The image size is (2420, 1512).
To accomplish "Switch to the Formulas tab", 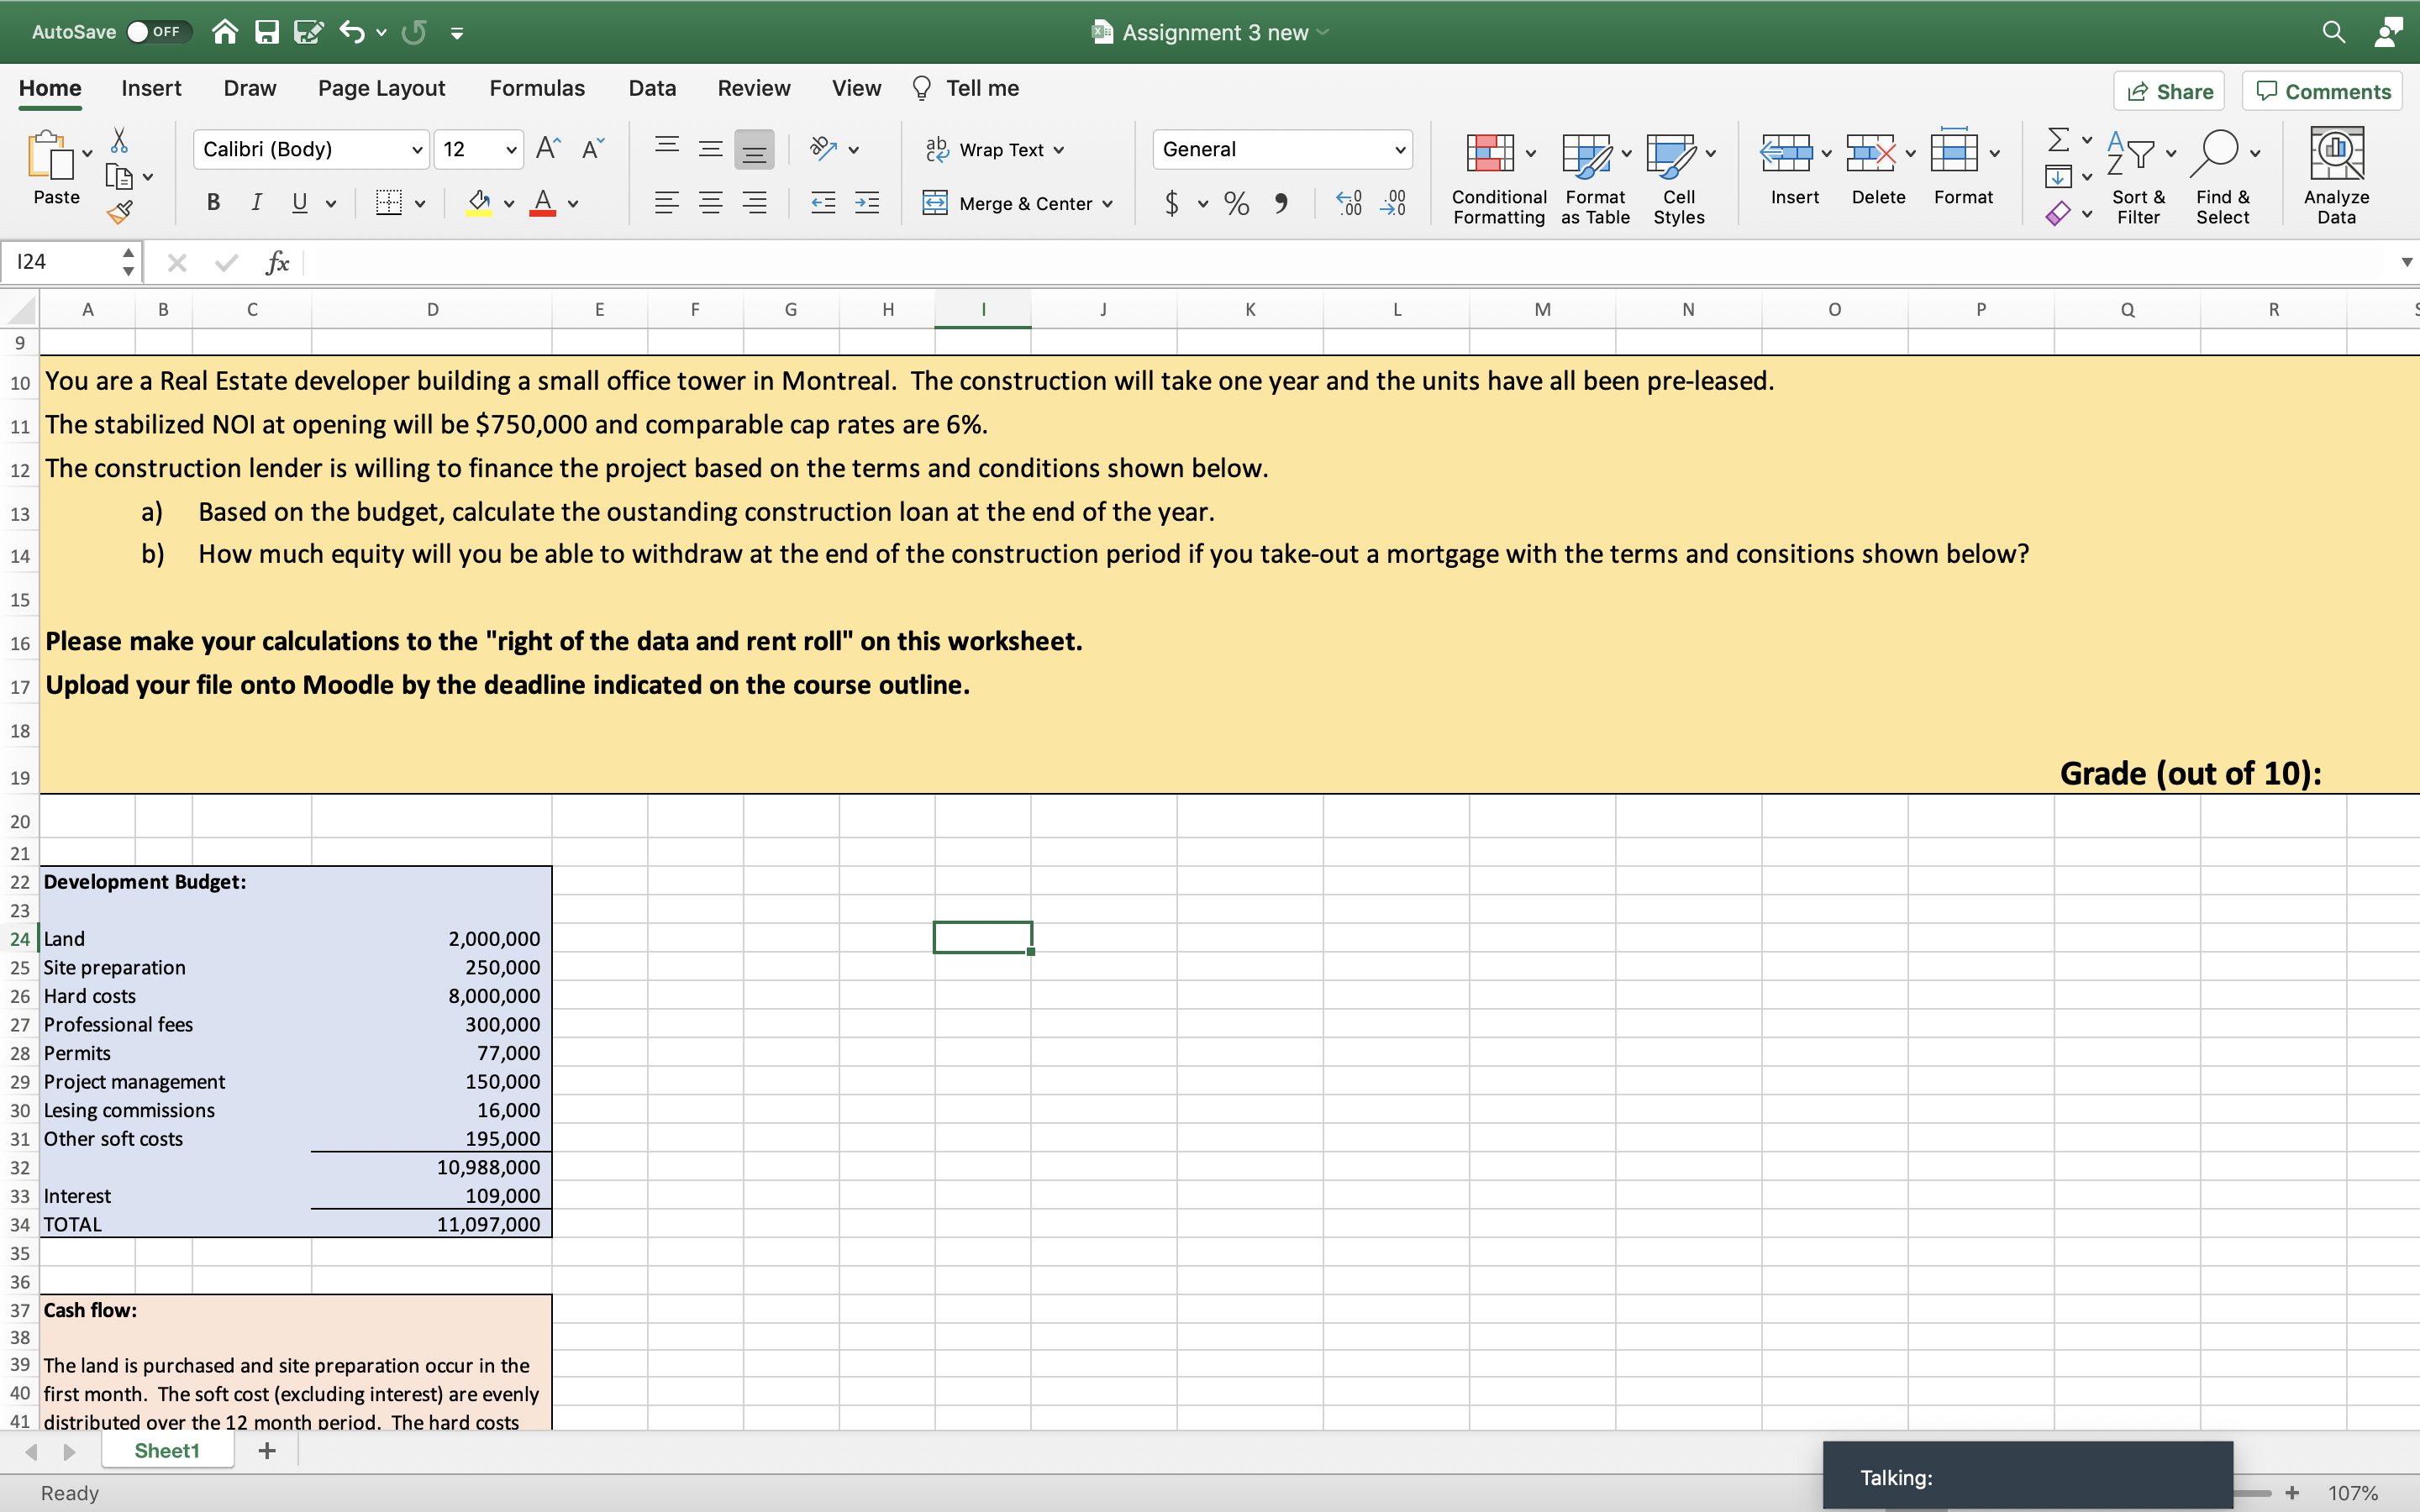I will (x=536, y=88).
